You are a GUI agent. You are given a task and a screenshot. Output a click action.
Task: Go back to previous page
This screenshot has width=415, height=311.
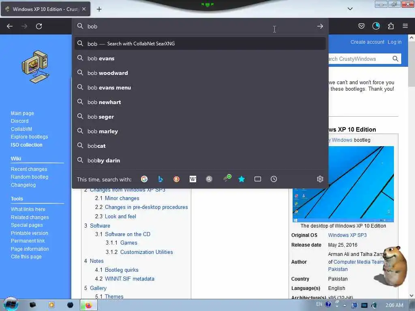coord(10,26)
